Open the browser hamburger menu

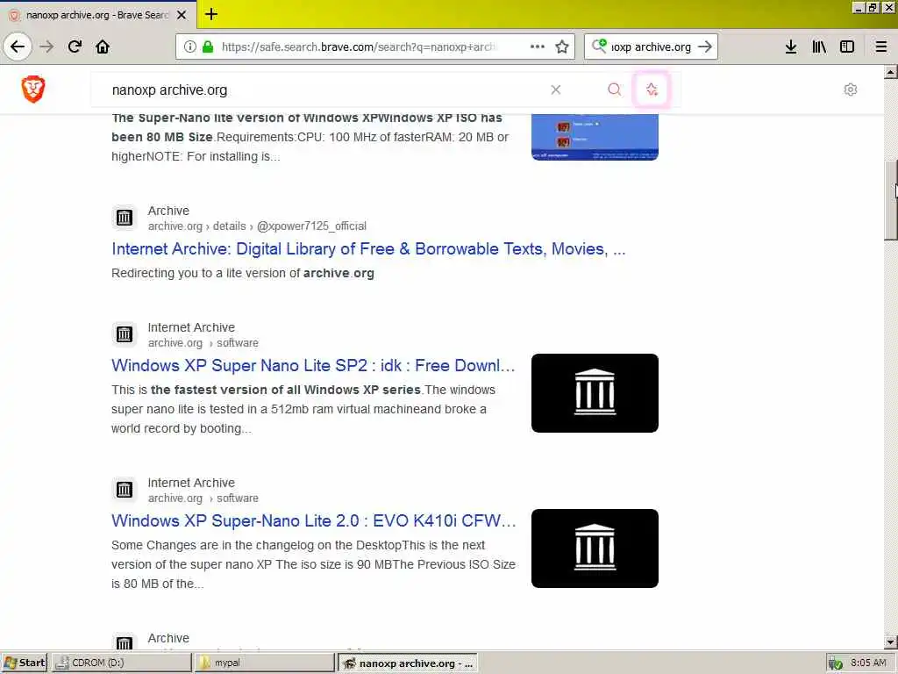pos(881,47)
